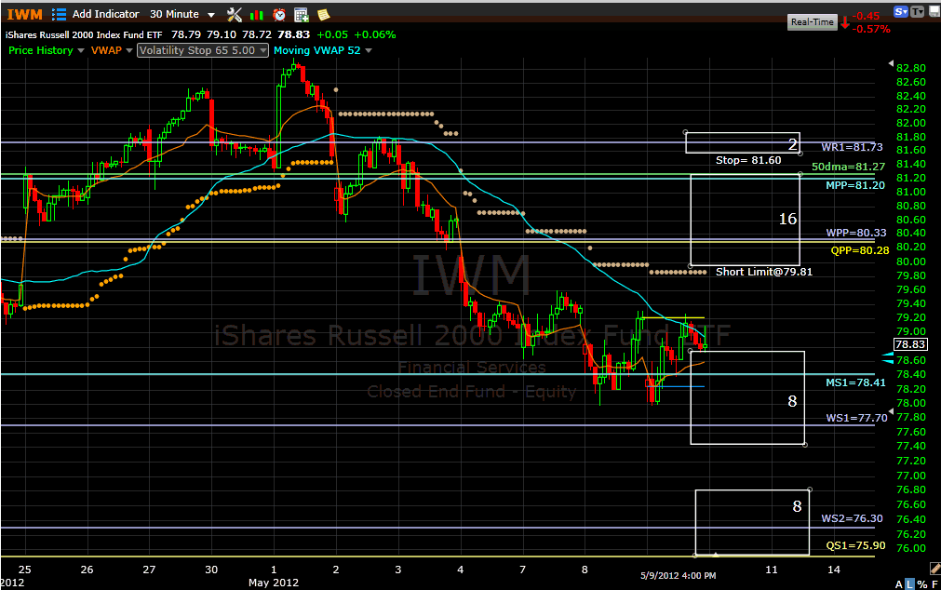Click the red down arrow change indicator
941x590 pixels.
point(845,23)
